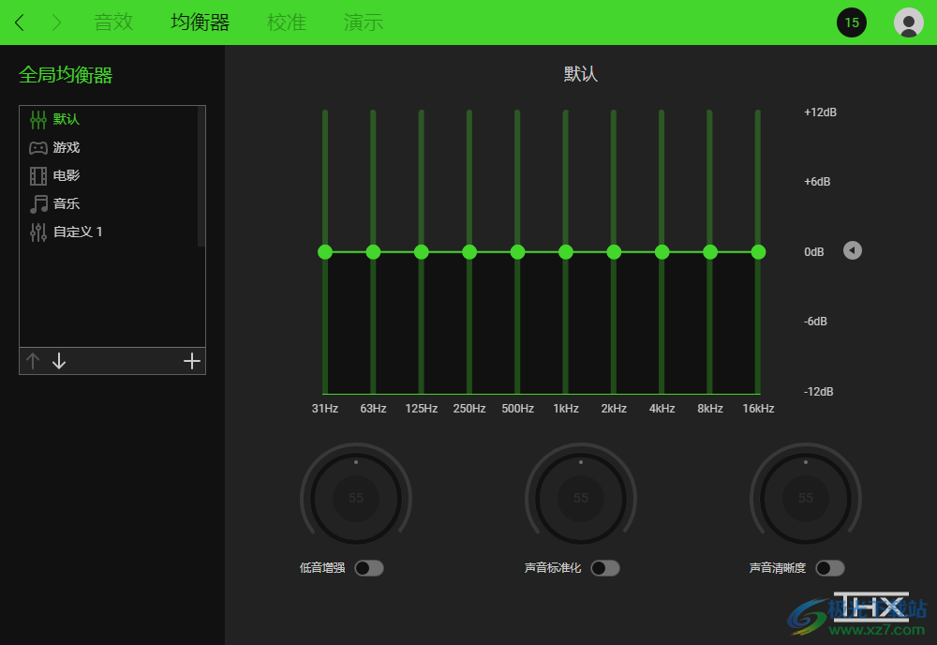Switch to the 音效 tab
The image size is (937, 645).
coord(113,22)
